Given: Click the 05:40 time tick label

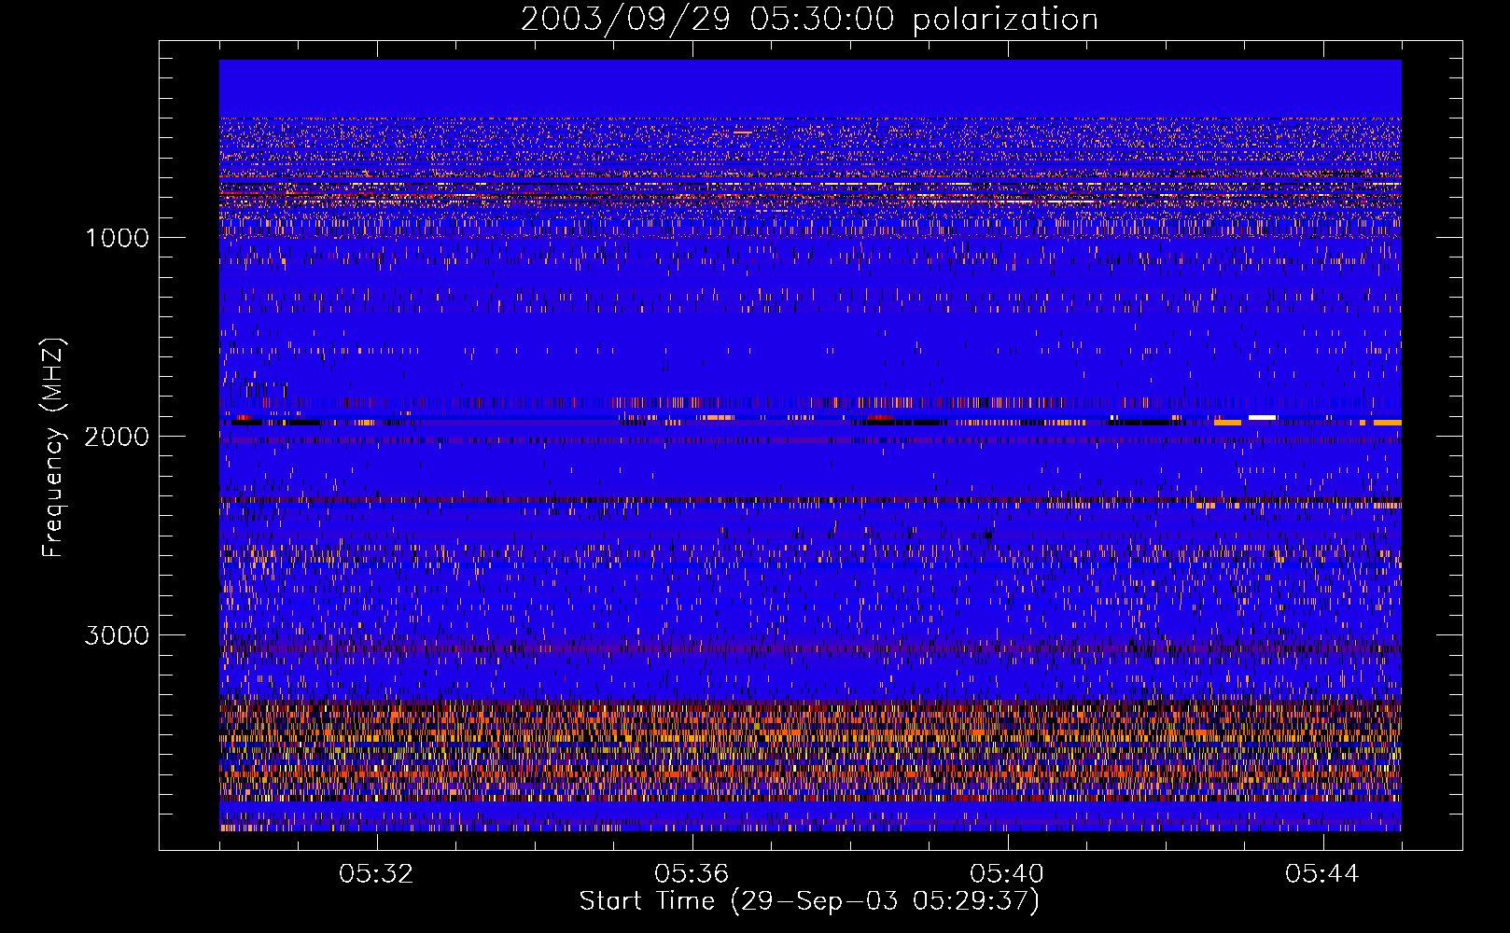Looking at the screenshot, I should pos(1007,874).
